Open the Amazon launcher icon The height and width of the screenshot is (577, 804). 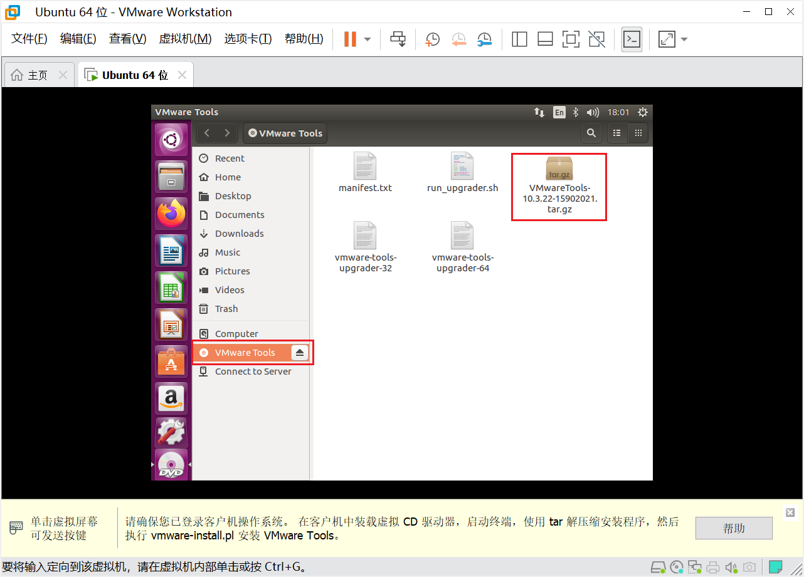tap(171, 398)
